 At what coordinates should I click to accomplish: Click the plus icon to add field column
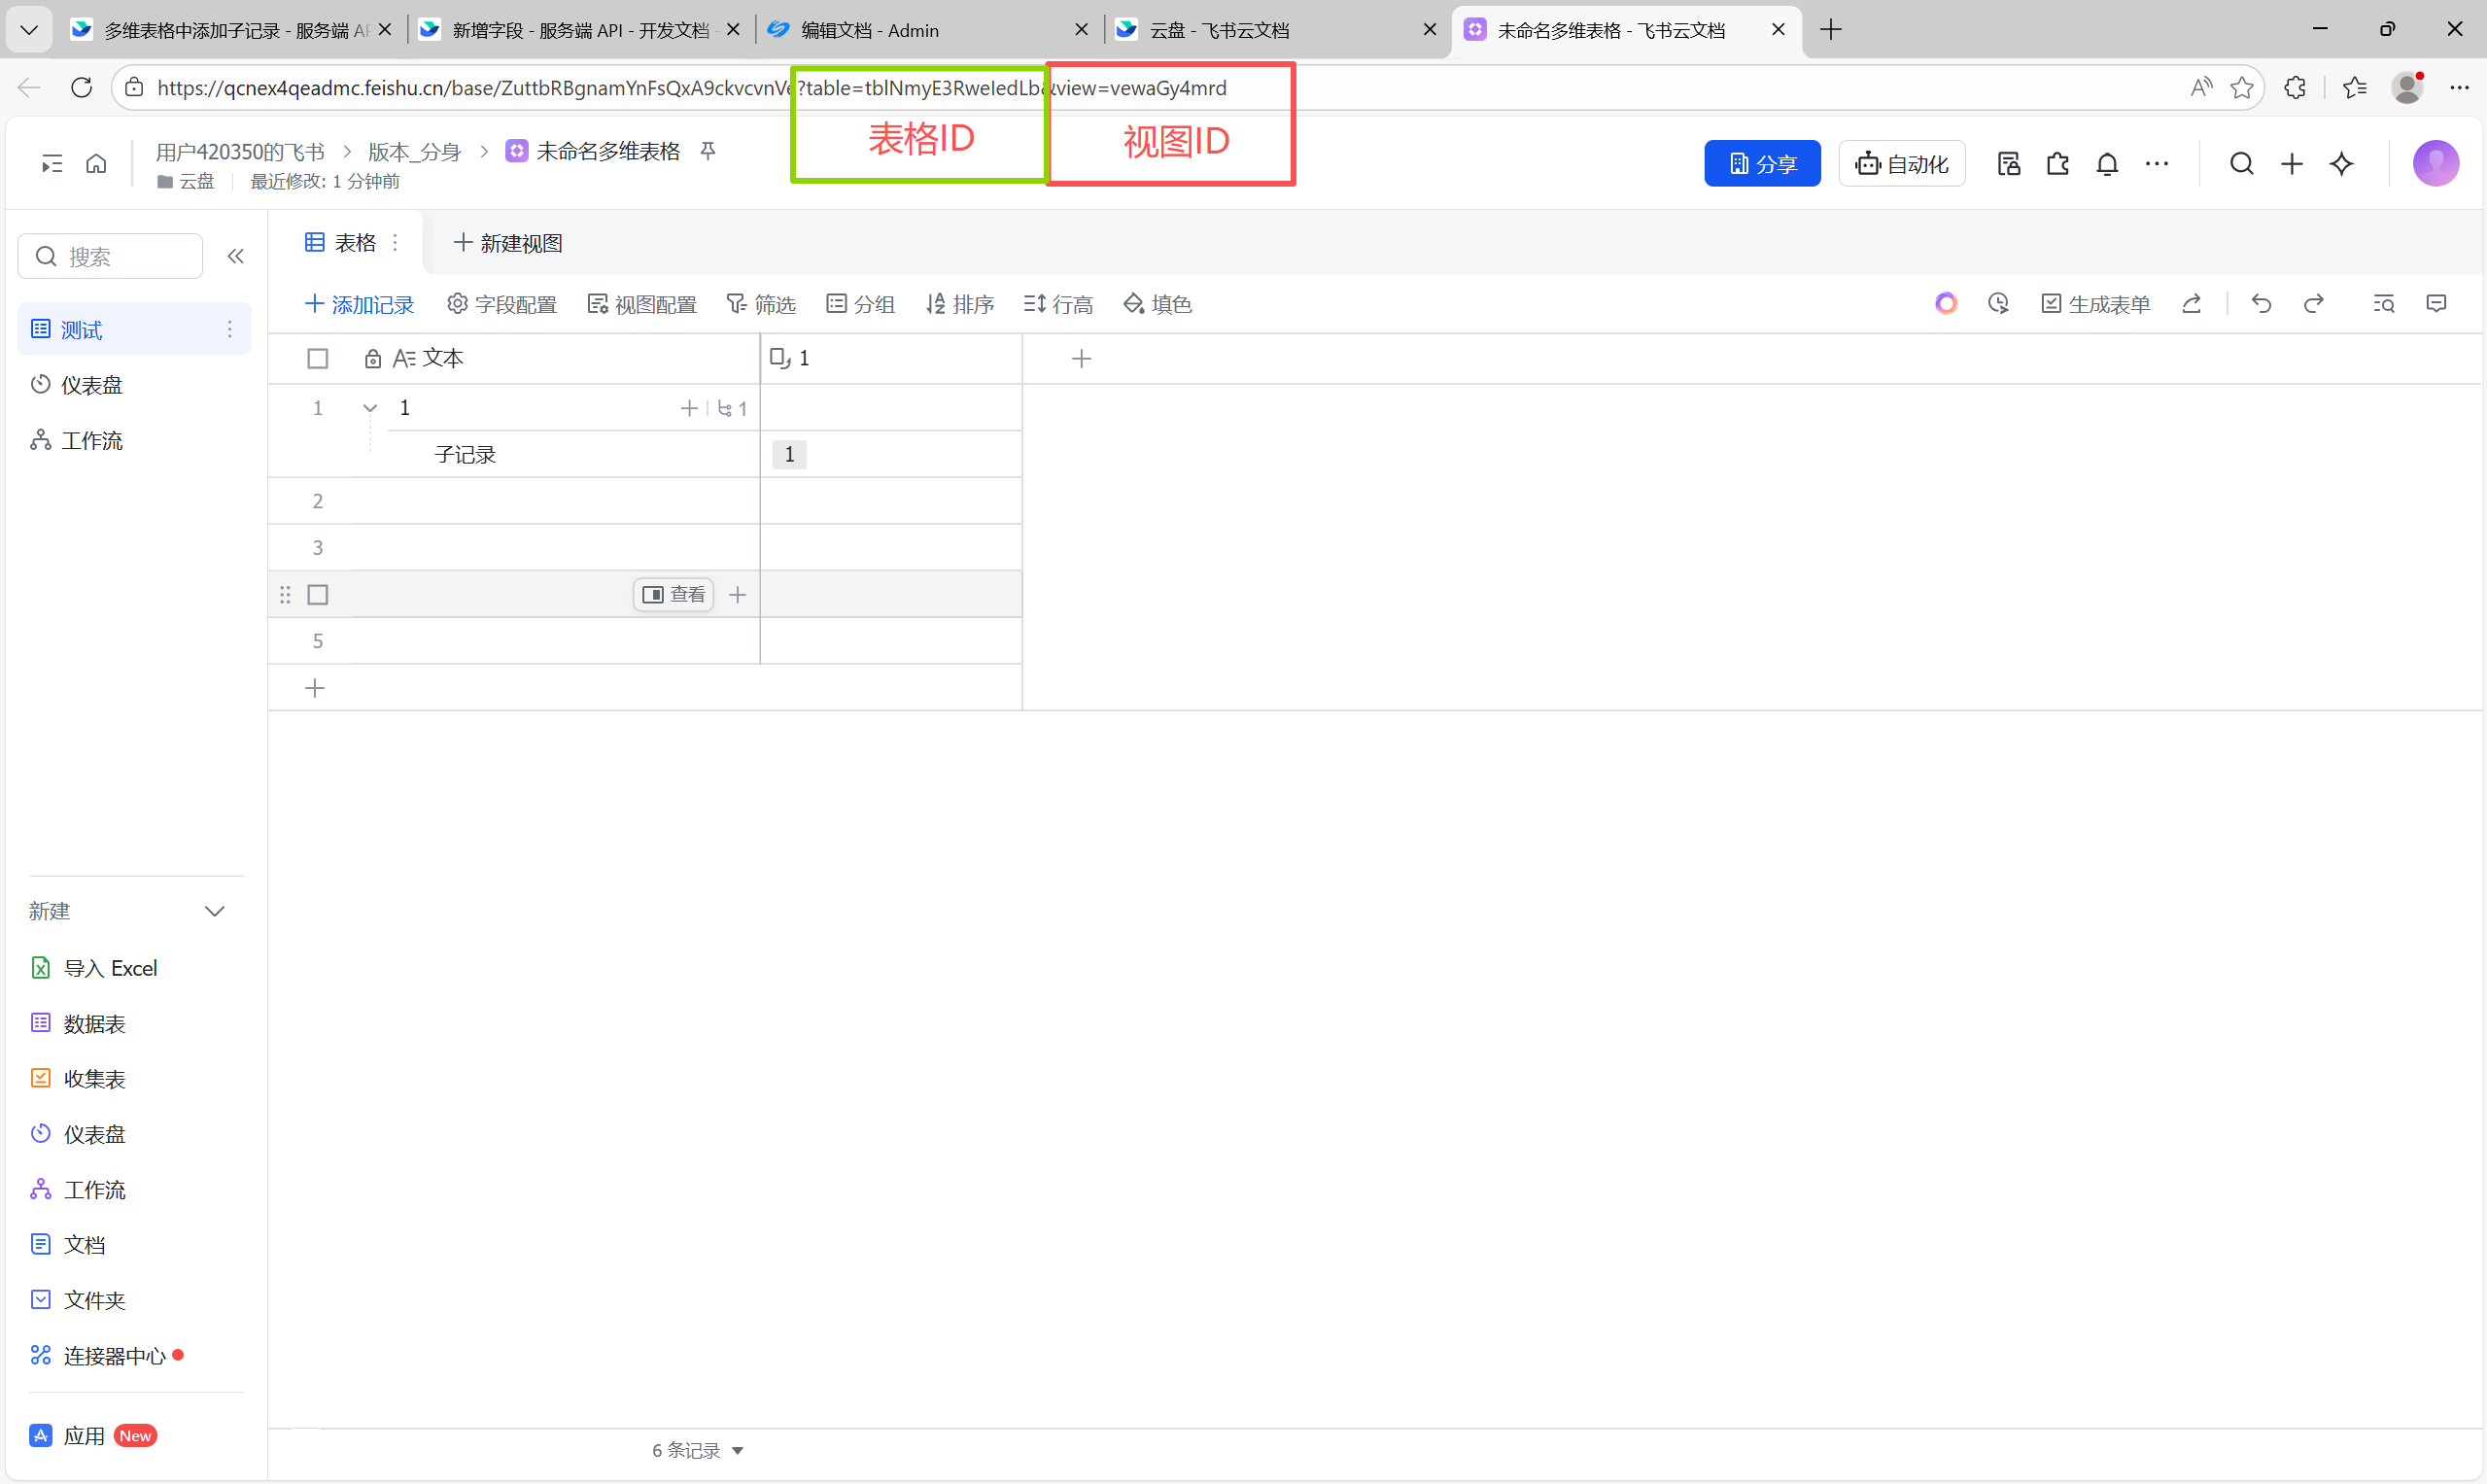[x=1081, y=359]
